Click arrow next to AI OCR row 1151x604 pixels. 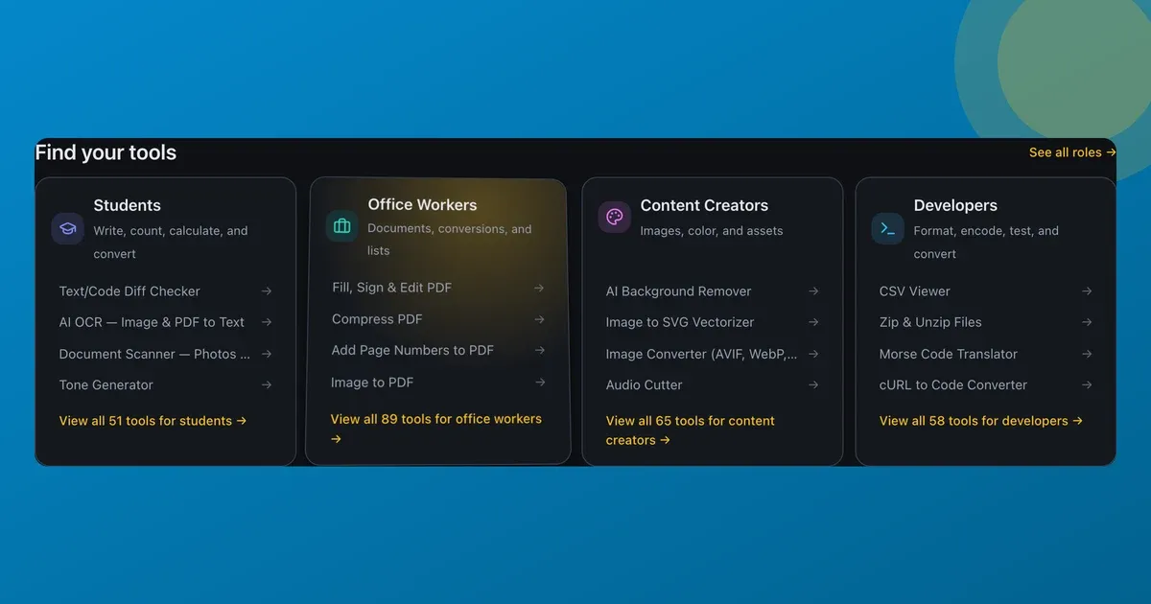coord(267,322)
